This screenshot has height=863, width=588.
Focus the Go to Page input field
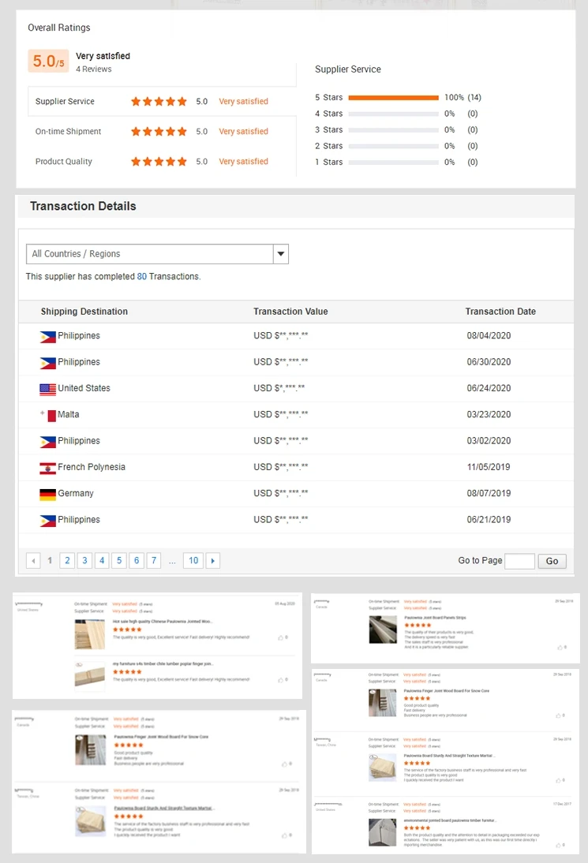pos(519,561)
